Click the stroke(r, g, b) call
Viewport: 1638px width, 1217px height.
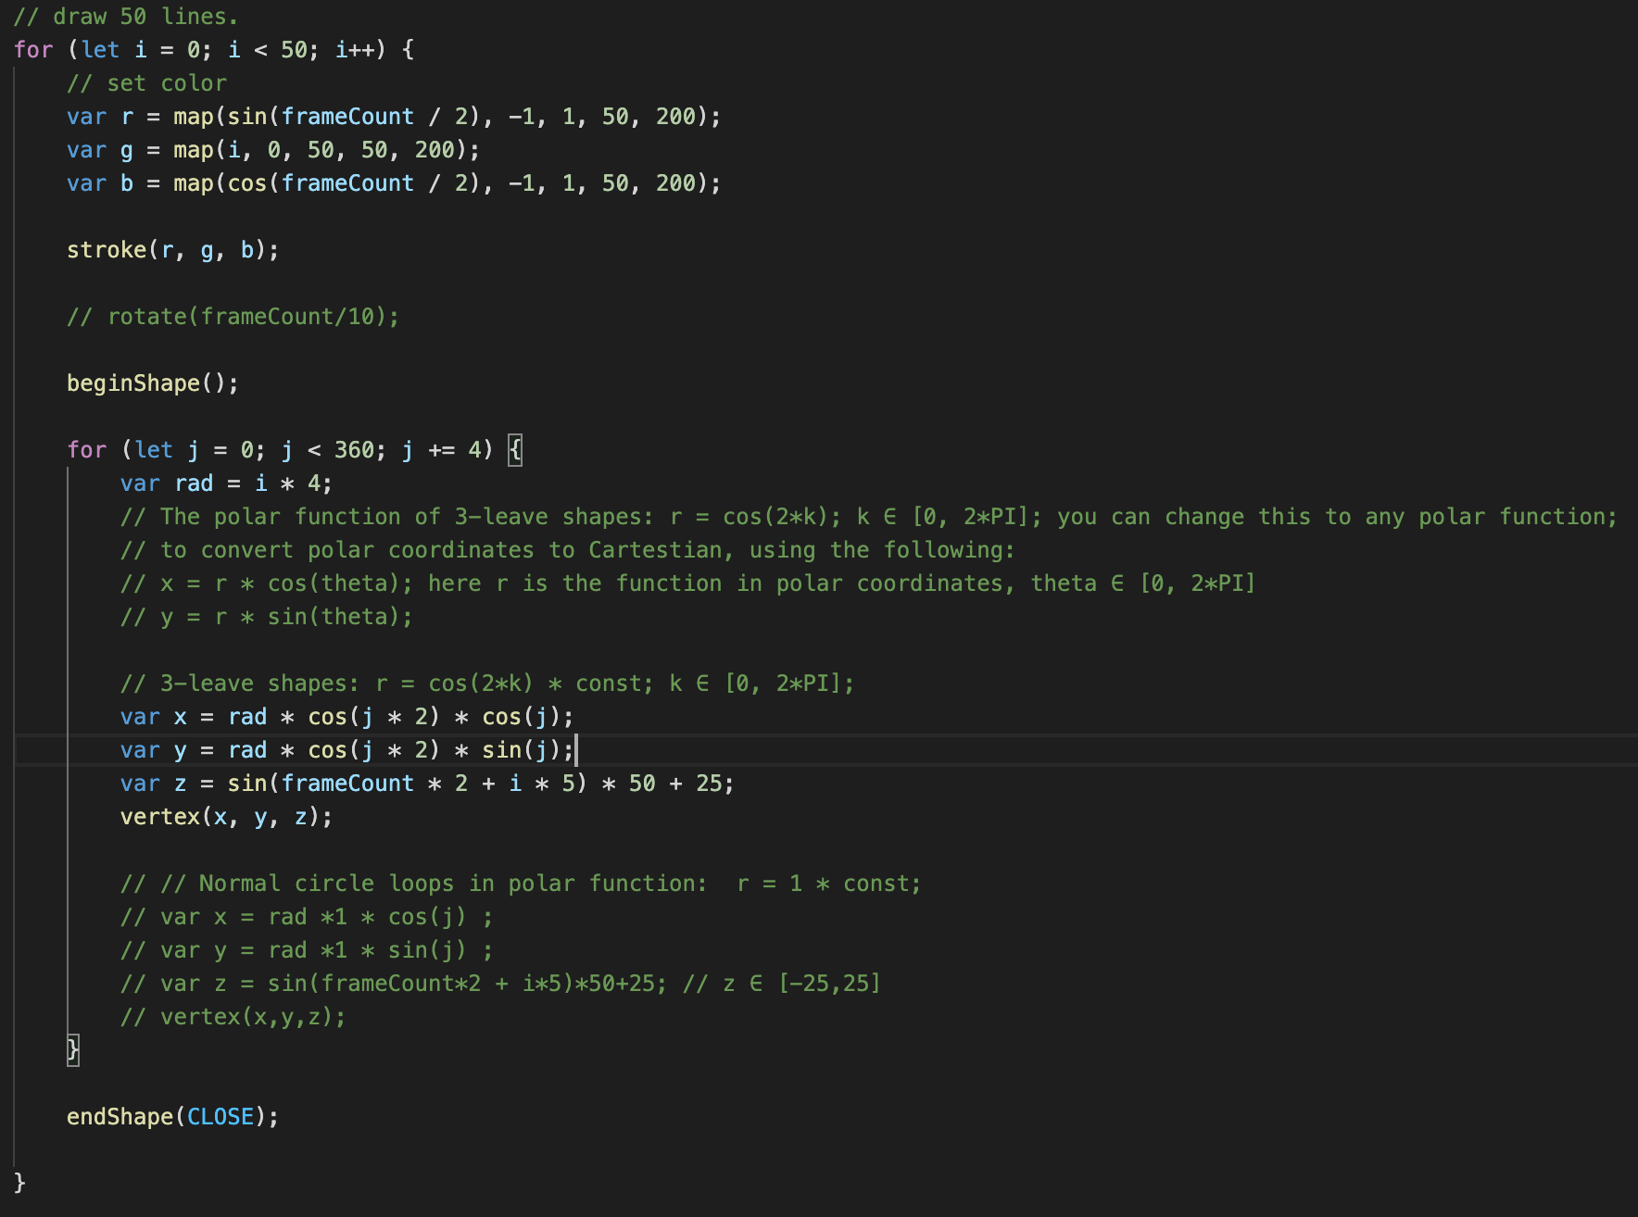coord(172,250)
